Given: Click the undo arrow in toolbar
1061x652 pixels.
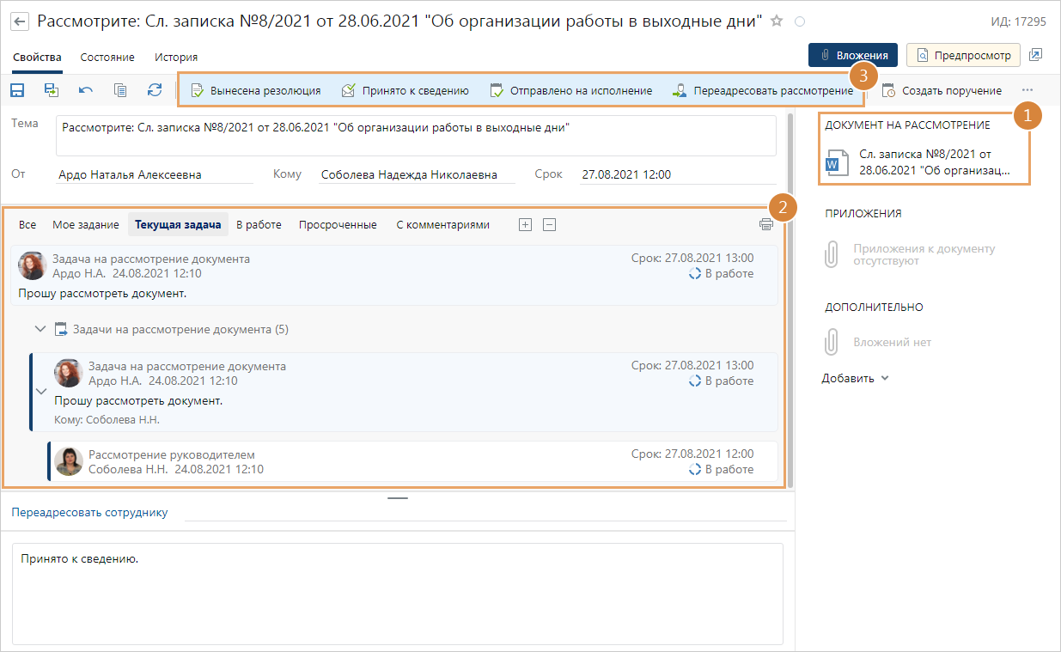Looking at the screenshot, I should [x=86, y=90].
